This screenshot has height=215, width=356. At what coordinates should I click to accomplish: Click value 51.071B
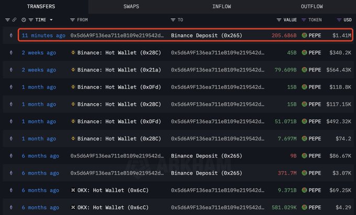click(x=286, y=122)
